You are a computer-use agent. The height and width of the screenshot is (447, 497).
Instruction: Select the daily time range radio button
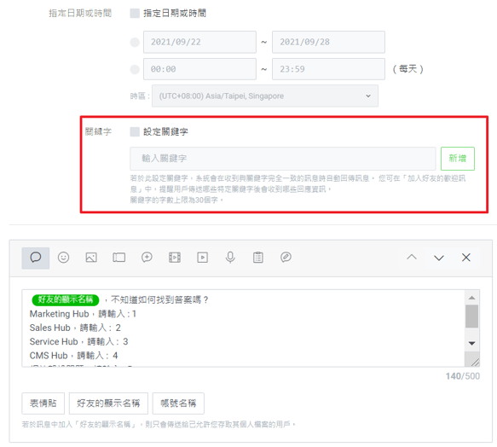pyautogui.click(x=135, y=69)
